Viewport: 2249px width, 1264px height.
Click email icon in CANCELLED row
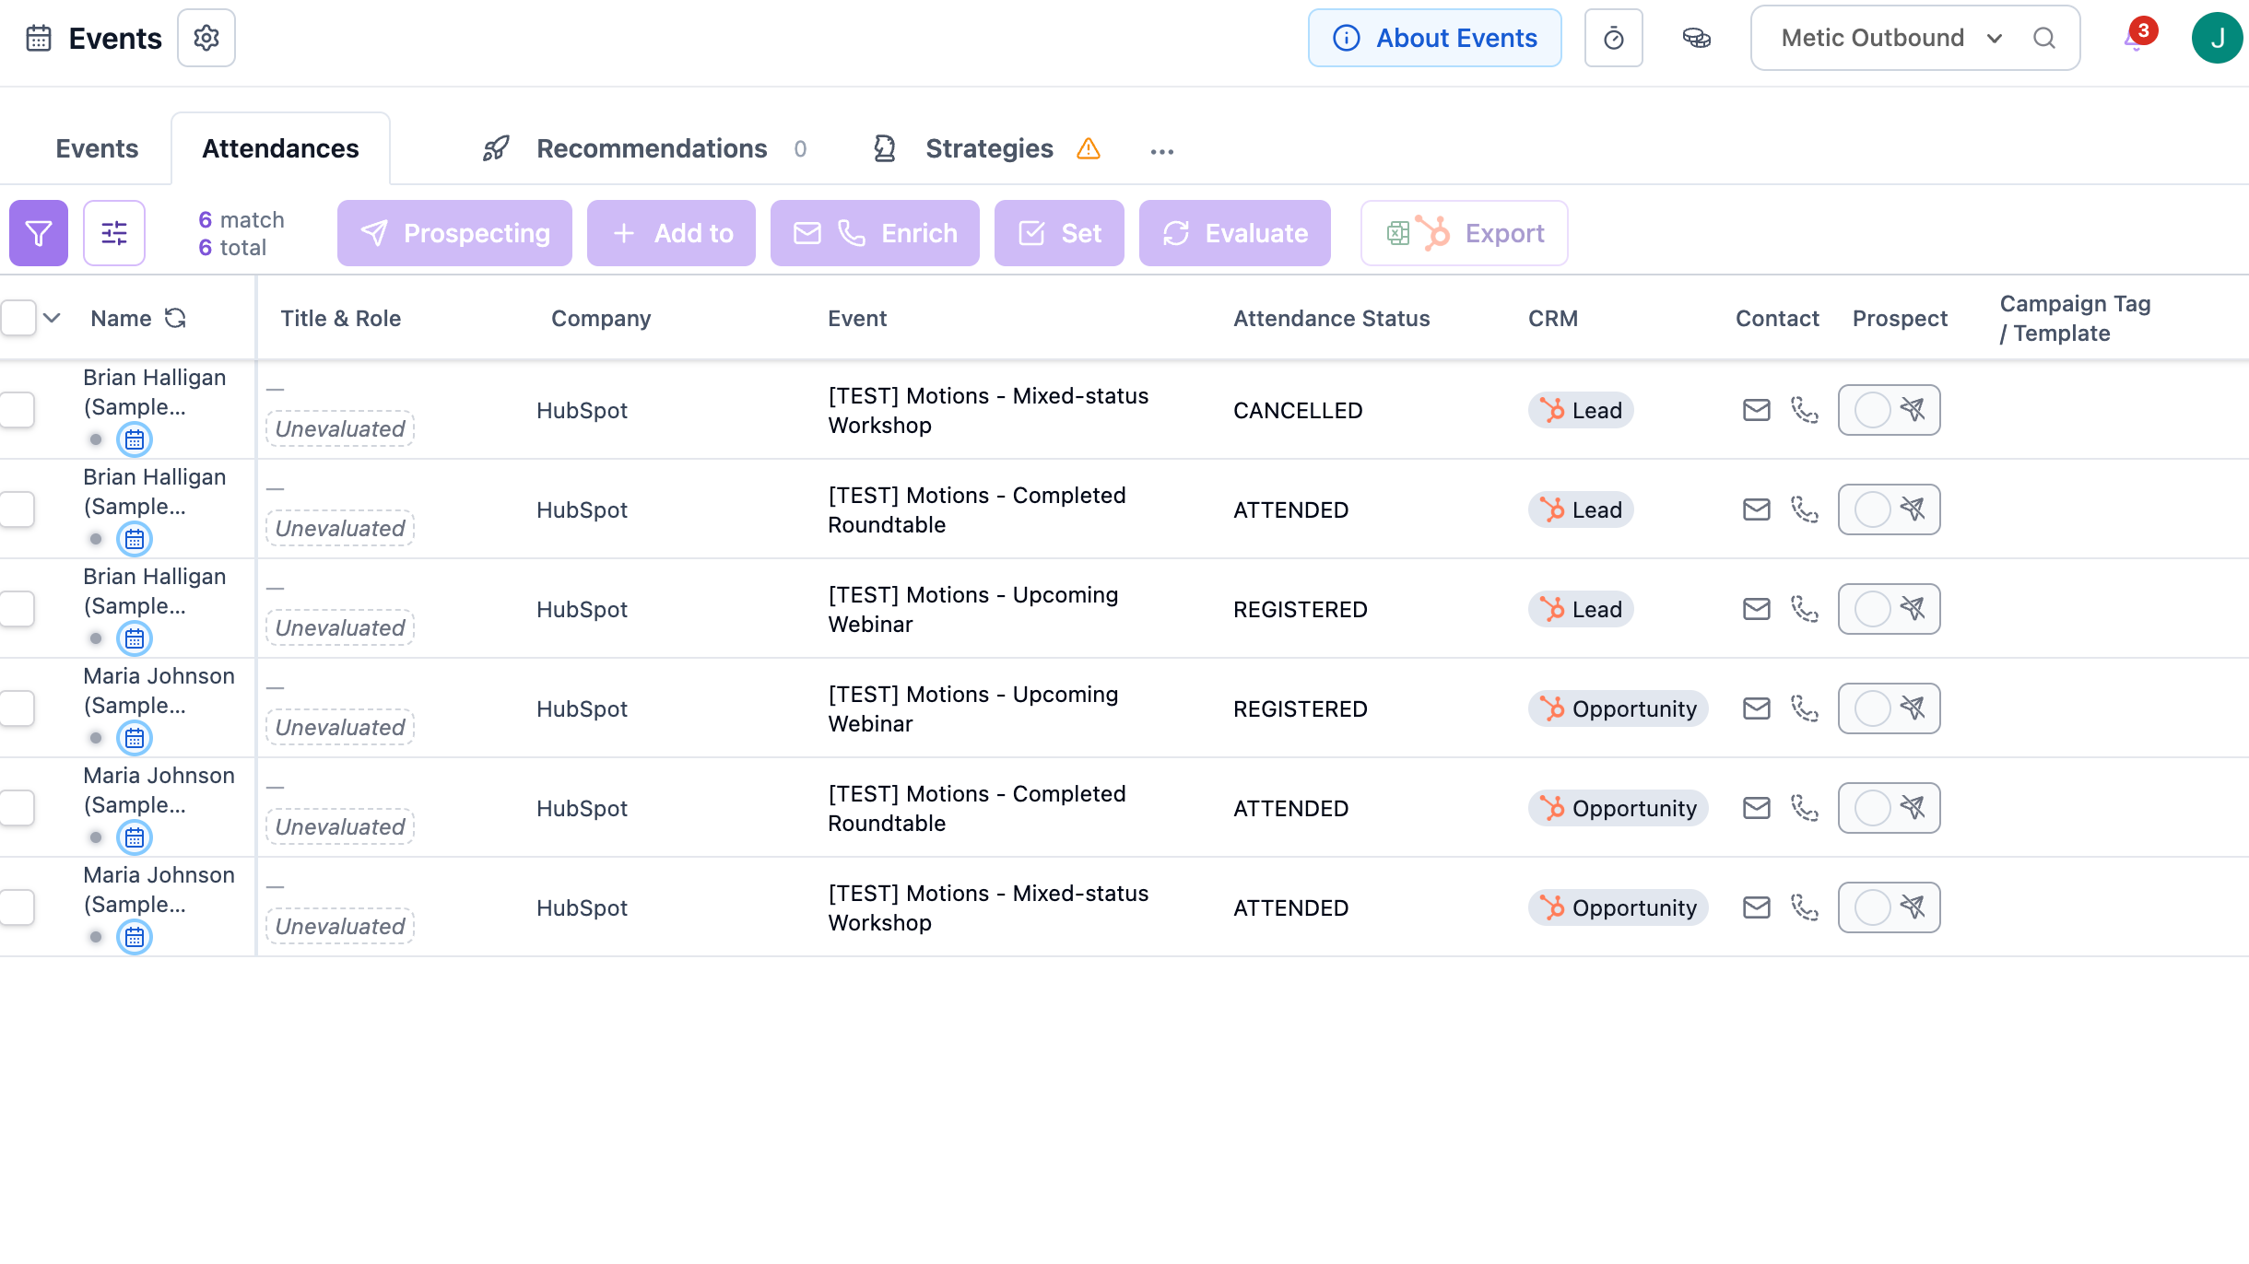pyautogui.click(x=1757, y=410)
